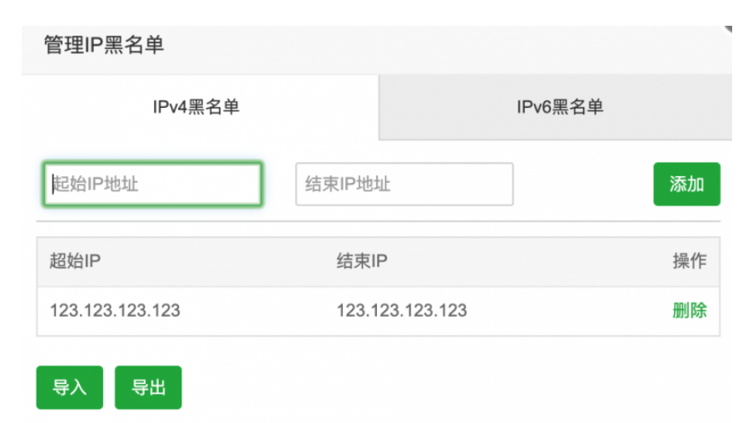Switch to the IPv4黑名单 tab
This screenshot has height=423, width=738.
[x=196, y=107]
